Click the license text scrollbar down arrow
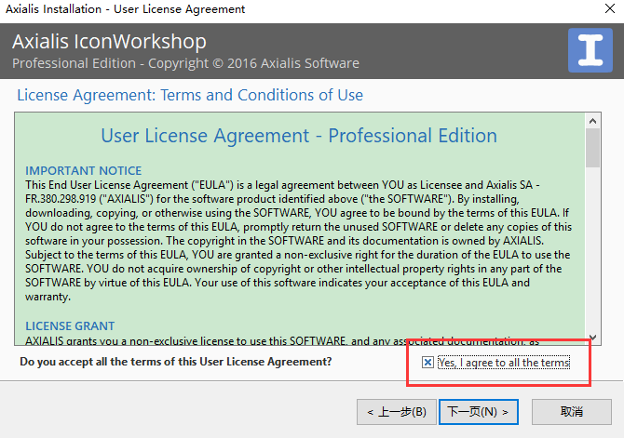This screenshot has height=438, width=624. (x=592, y=337)
